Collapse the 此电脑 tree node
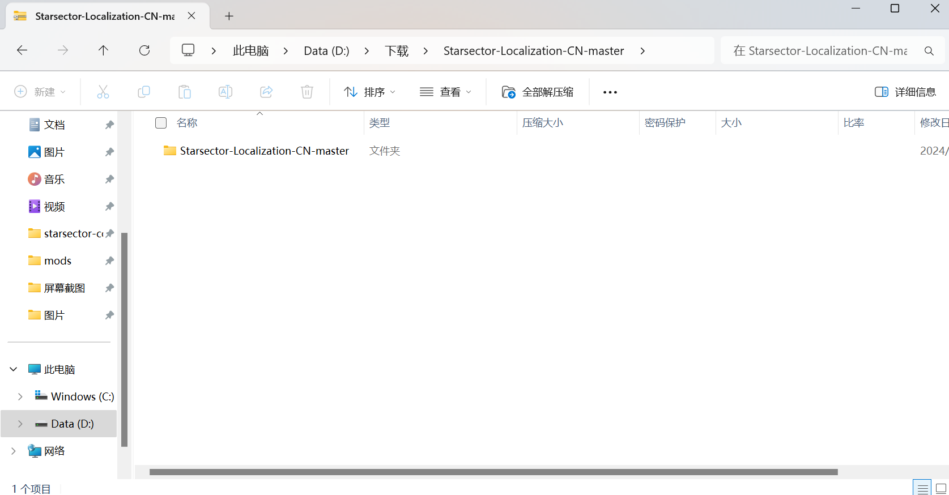 (14, 369)
